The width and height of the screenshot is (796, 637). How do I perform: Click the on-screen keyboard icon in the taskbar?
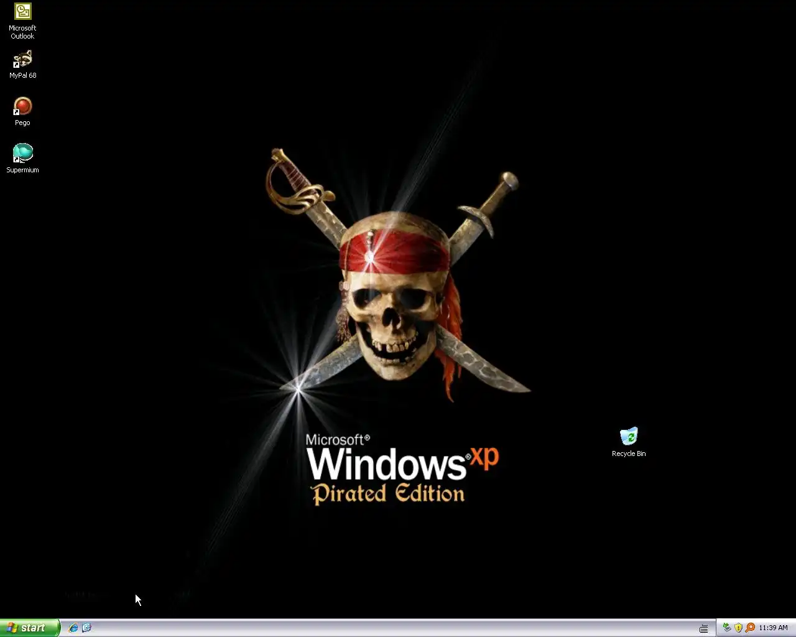[x=703, y=628]
